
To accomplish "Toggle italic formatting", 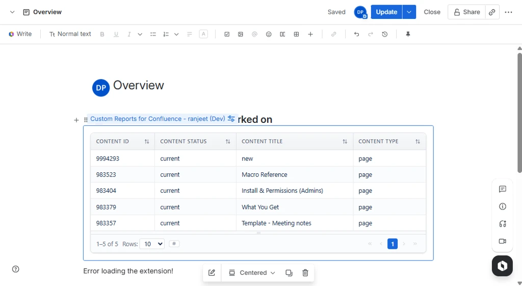I will (129, 34).
